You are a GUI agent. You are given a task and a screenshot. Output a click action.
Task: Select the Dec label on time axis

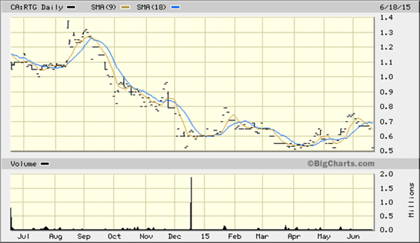[x=174, y=237]
